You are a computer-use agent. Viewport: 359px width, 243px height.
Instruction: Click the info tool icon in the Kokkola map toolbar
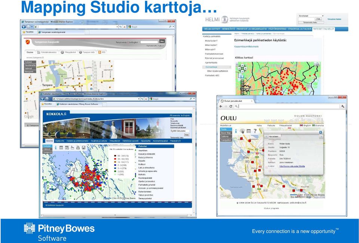[x=56, y=148]
